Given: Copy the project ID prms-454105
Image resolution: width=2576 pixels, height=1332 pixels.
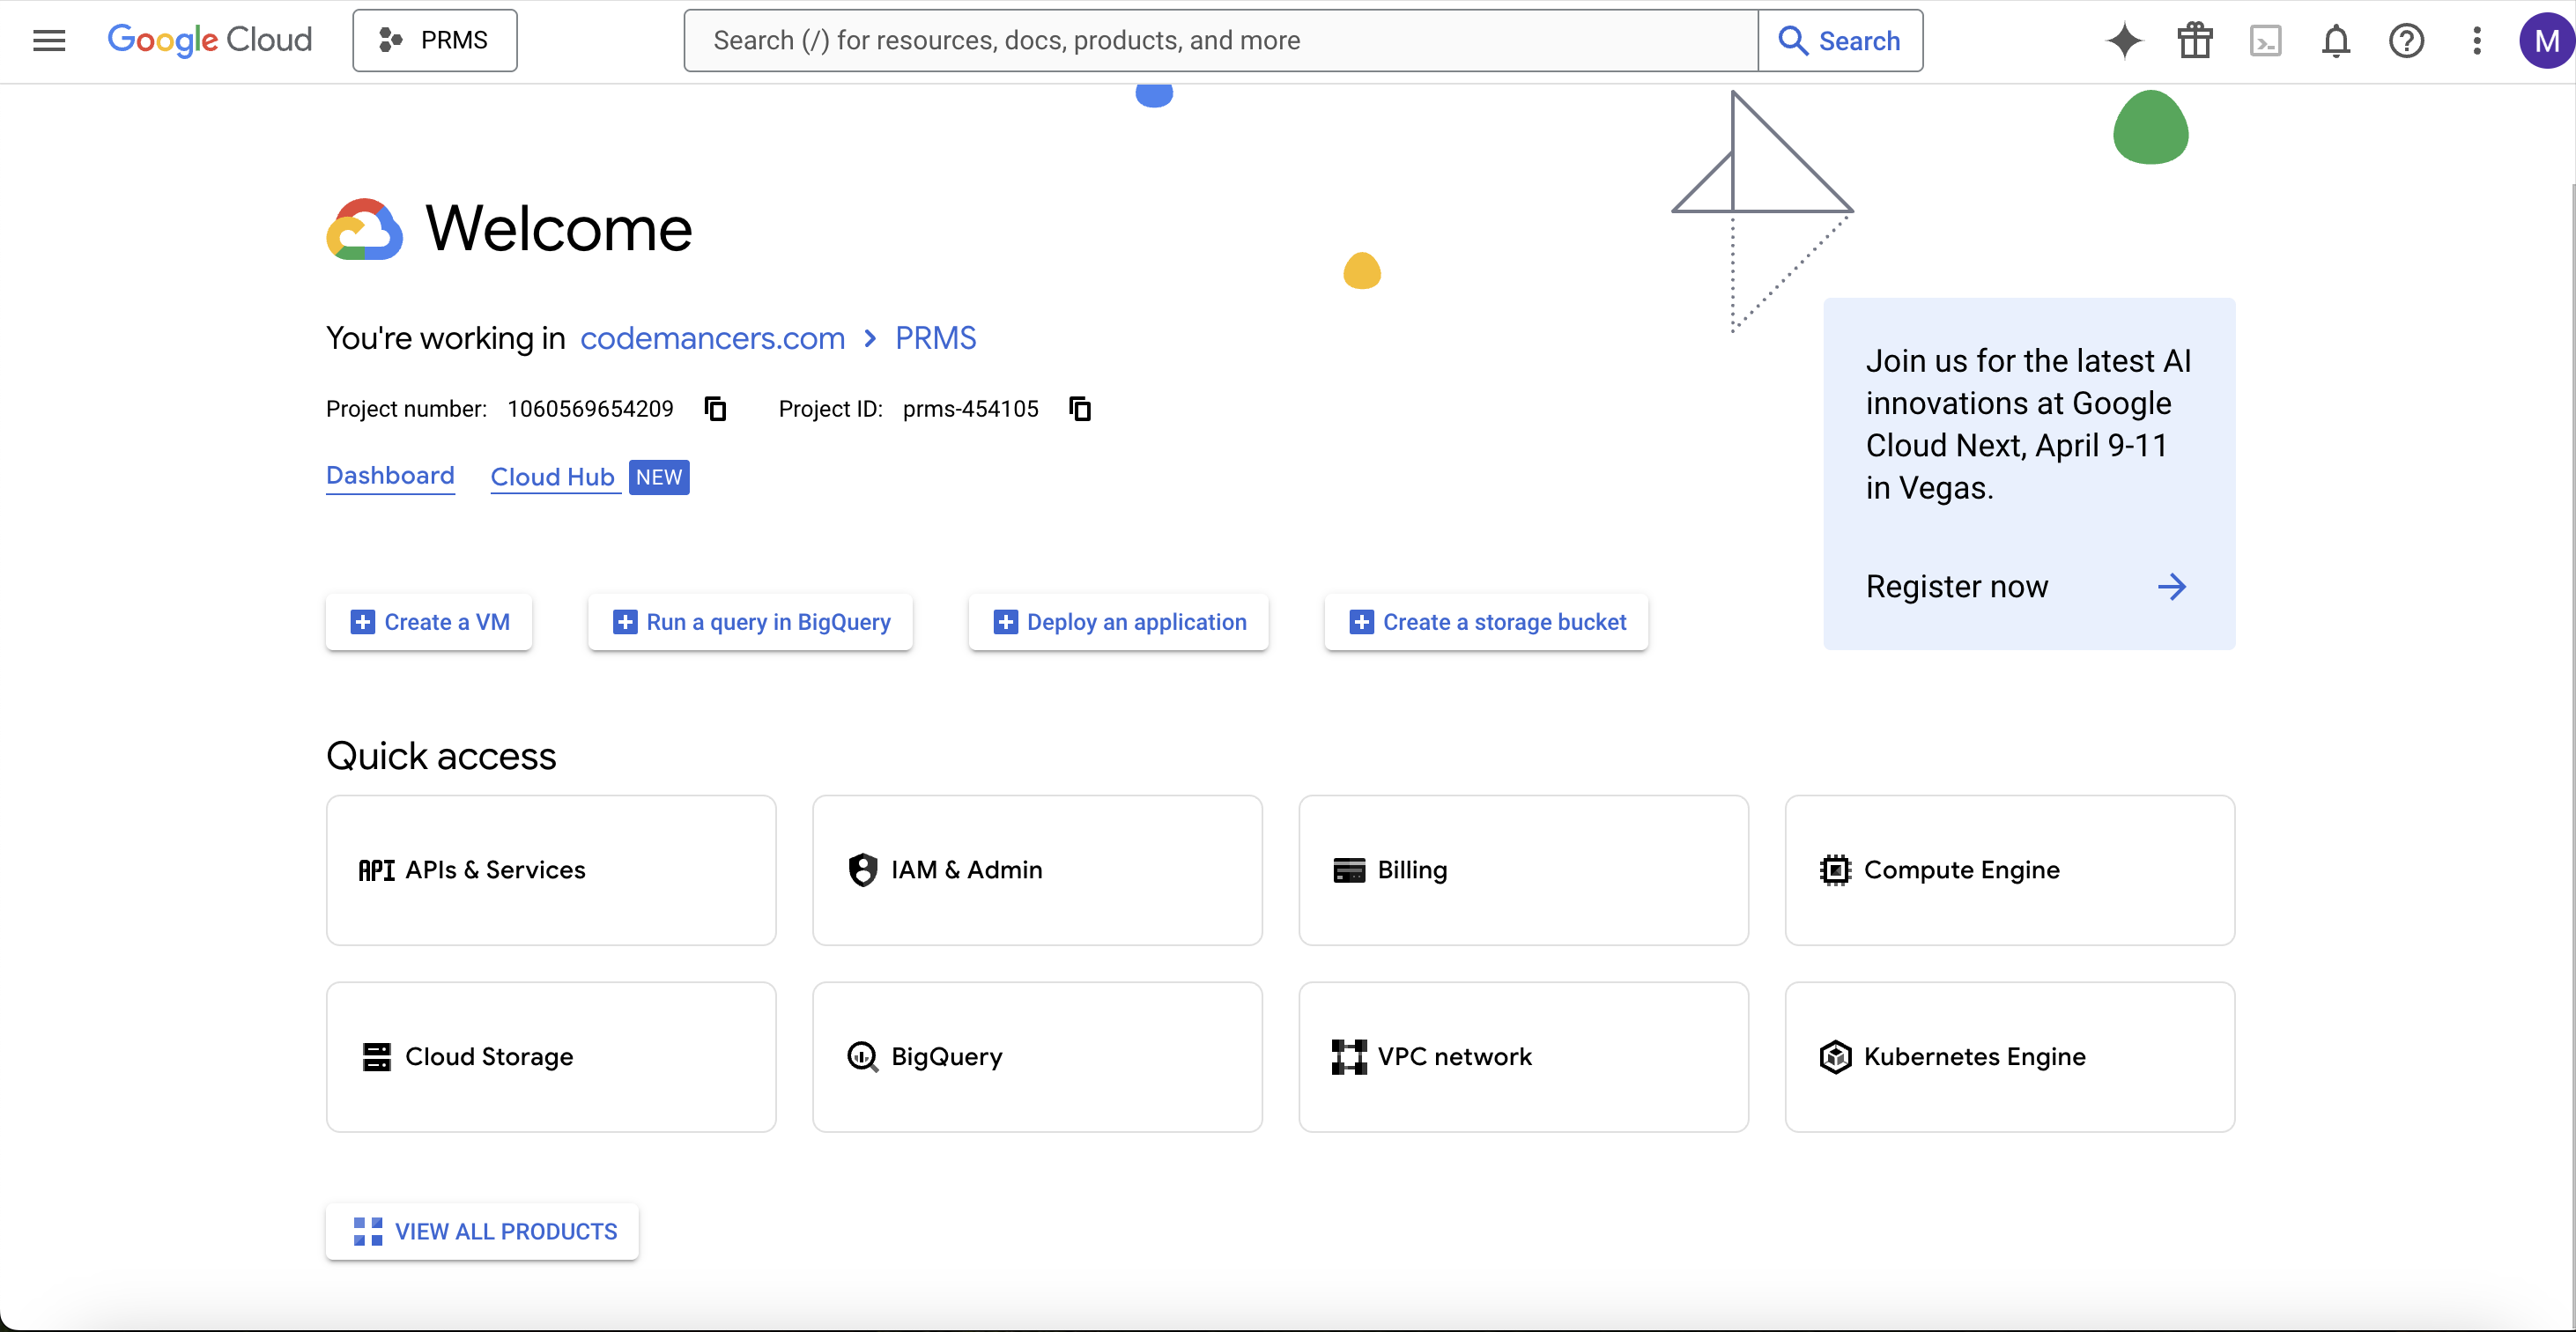Looking at the screenshot, I should click(1079, 408).
